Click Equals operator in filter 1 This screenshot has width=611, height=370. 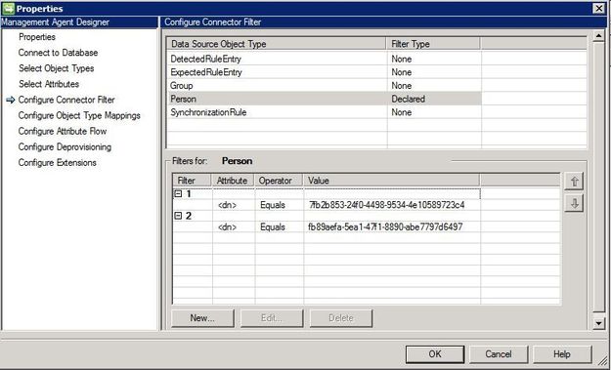pos(273,205)
